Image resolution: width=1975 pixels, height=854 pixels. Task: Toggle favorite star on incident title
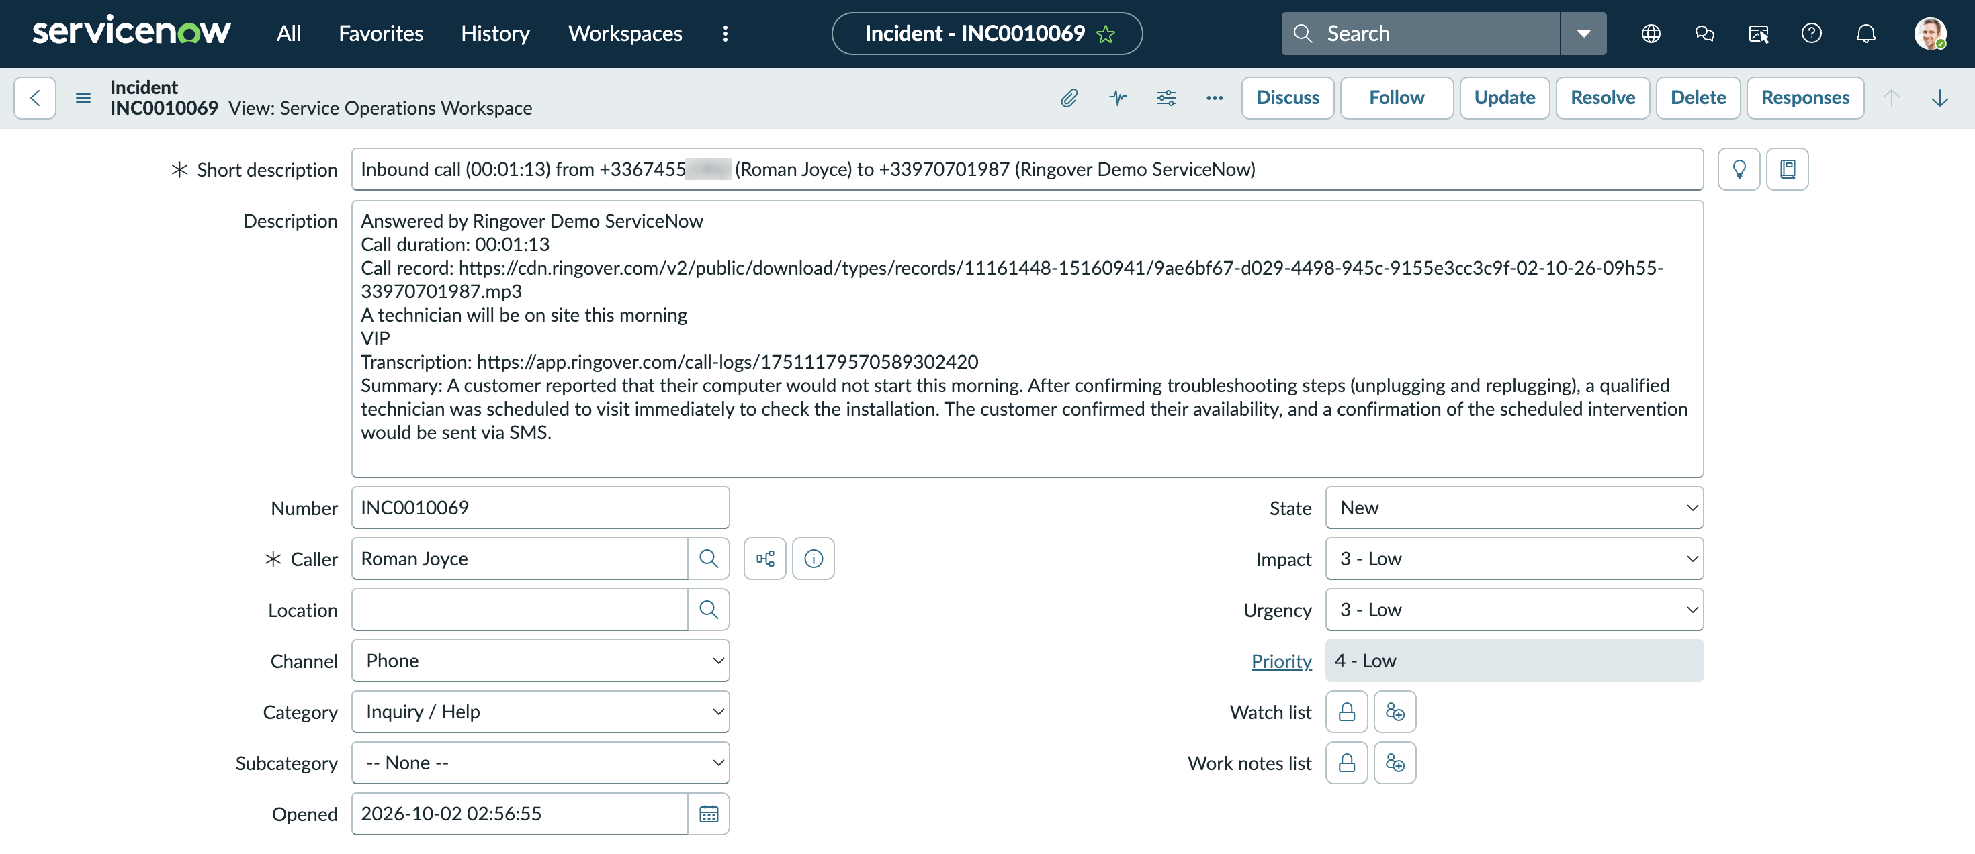click(x=1106, y=34)
